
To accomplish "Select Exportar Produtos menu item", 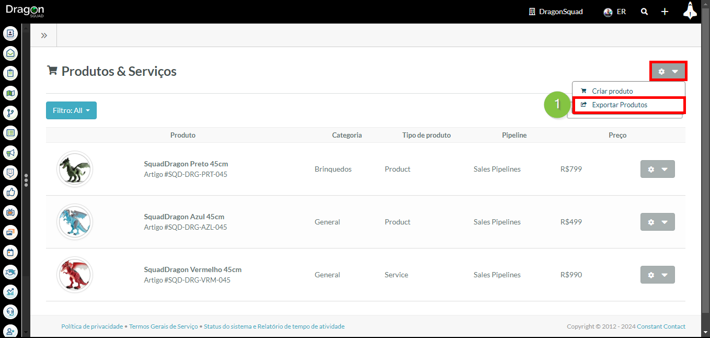I will click(x=620, y=105).
